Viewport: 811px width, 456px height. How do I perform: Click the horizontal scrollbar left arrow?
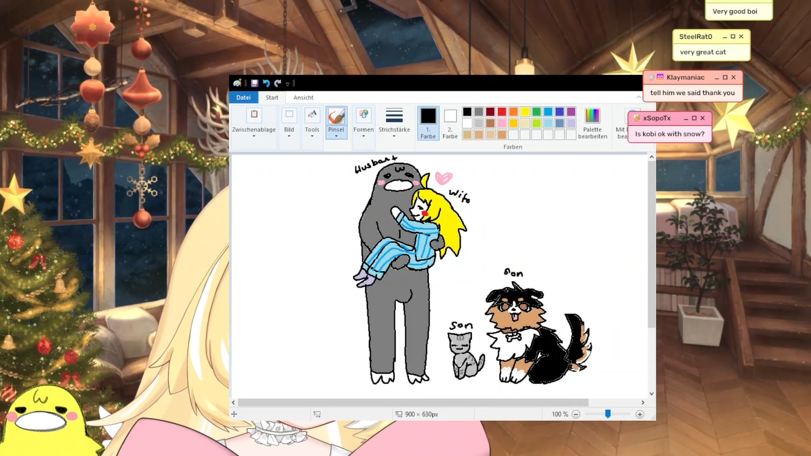[x=234, y=402]
